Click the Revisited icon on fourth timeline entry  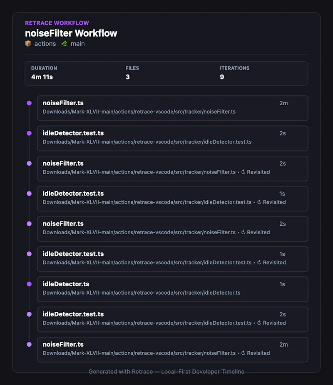(259, 202)
